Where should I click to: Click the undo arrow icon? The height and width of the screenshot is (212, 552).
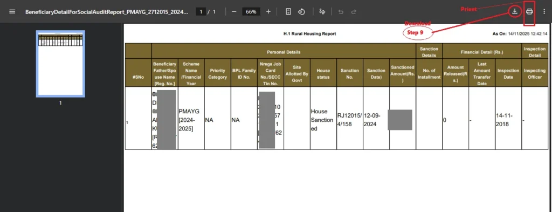tap(341, 12)
